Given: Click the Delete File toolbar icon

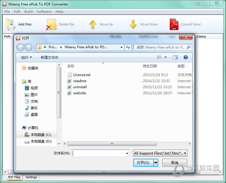Looking at the screenshot, I should click(51, 24).
